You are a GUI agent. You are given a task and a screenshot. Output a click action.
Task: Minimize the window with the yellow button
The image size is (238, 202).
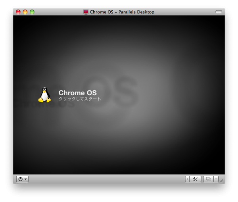pyautogui.click(x=25, y=12)
